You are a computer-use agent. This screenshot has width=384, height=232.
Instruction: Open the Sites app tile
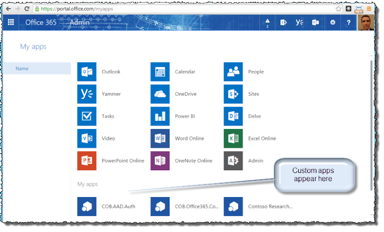pos(233,94)
